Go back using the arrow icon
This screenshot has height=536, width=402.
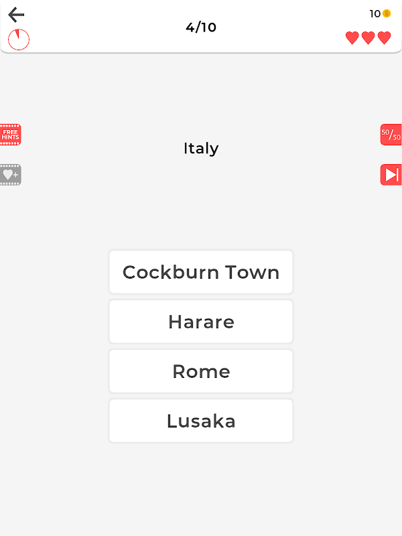(16, 15)
